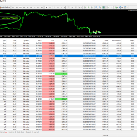Click the tile windows icon

click(103, 8)
